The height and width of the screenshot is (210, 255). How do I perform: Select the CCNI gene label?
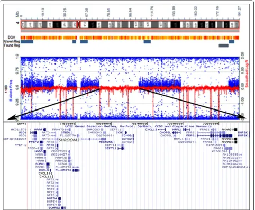click(x=120, y=132)
